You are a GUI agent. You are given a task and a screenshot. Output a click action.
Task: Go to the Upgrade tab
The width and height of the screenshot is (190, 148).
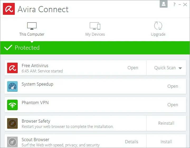[158, 29]
